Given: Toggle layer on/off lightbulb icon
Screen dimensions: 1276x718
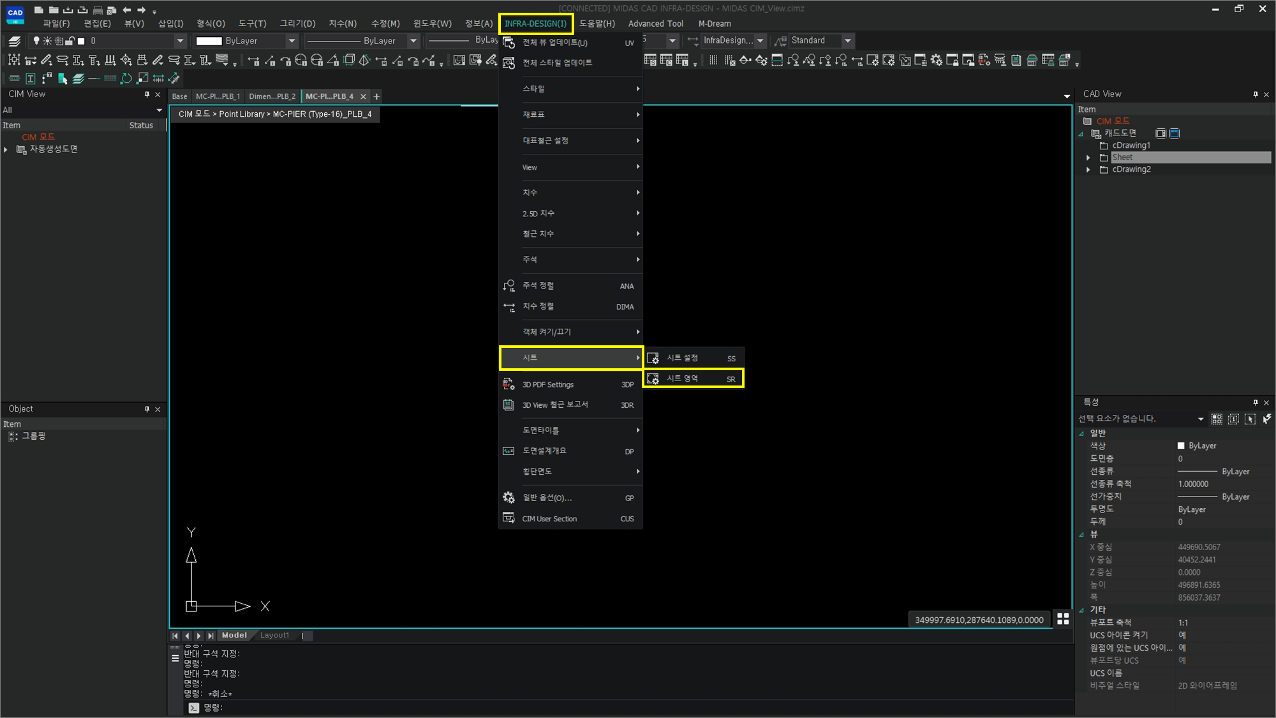Looking at the screenshot, I should pos(36,41).
